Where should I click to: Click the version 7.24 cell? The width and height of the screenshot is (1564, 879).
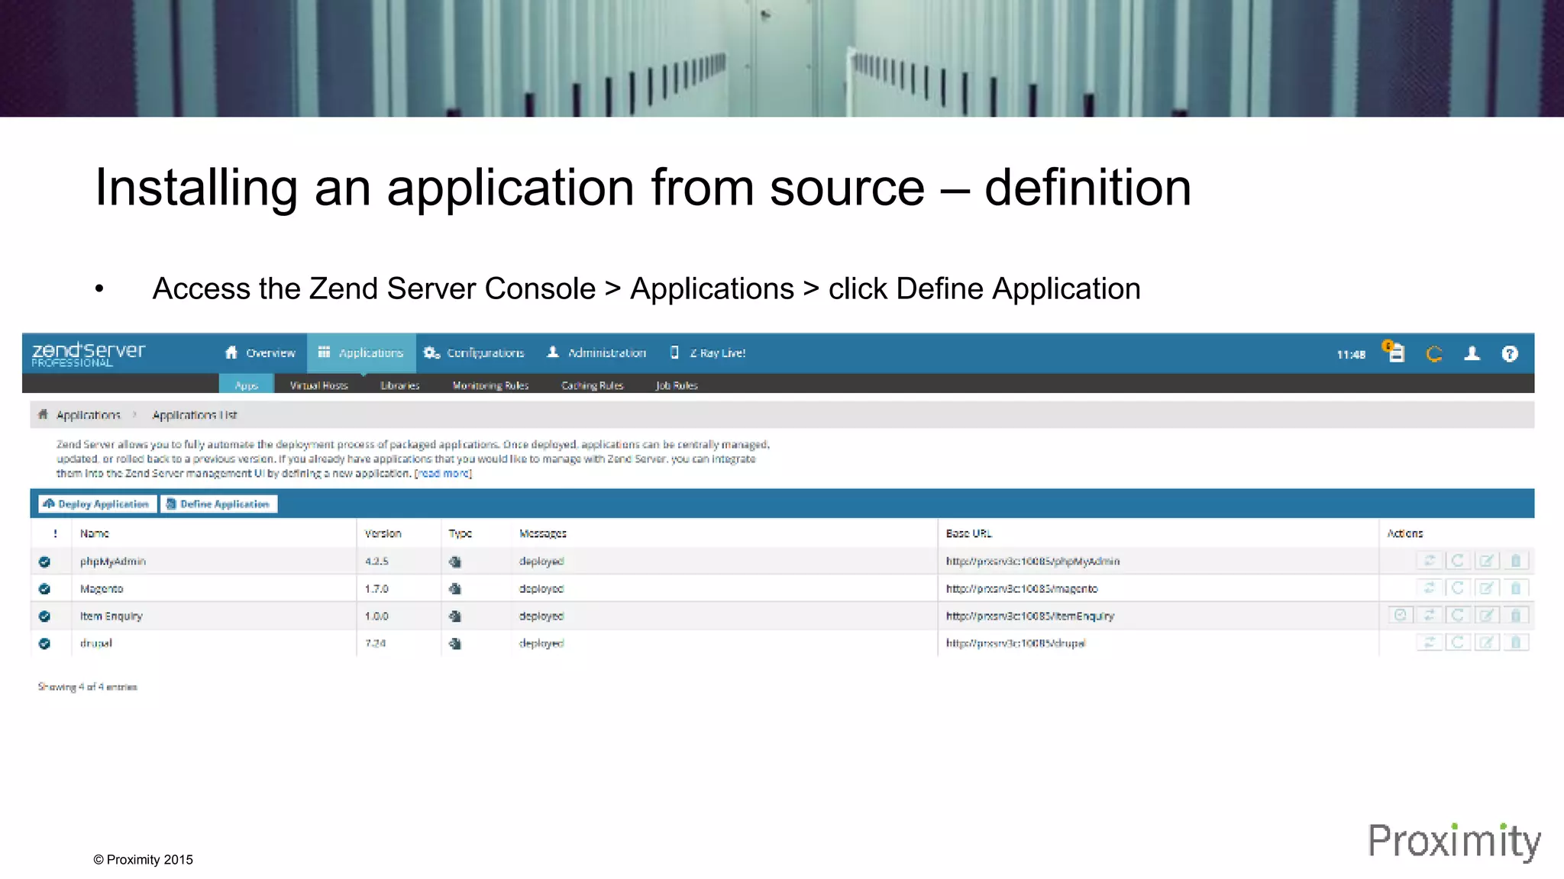[375, 643]
